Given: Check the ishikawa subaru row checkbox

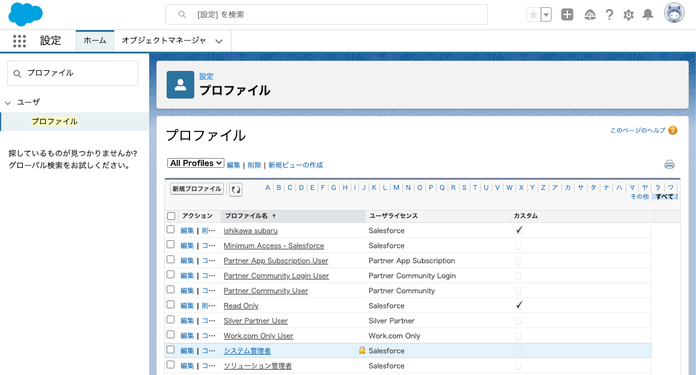Looking at the screenshot, I should click(x=170, y=230).
